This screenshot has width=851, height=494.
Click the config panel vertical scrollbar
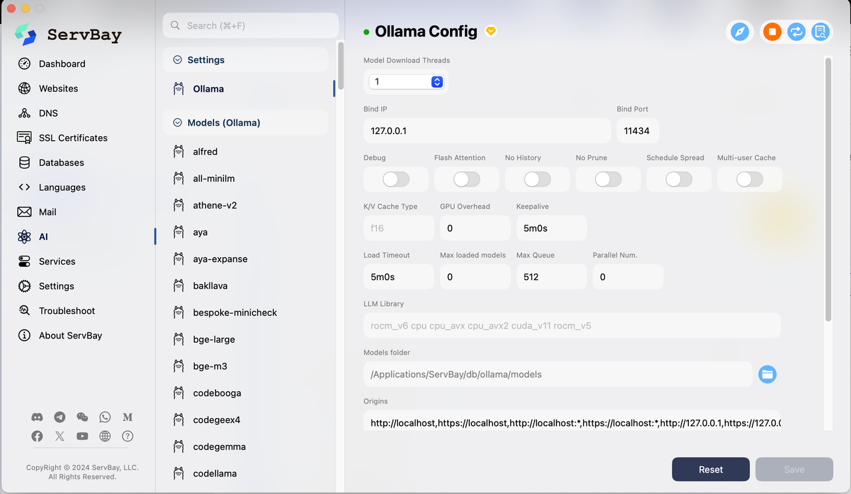pyautogui.click(x=828, y=189)
